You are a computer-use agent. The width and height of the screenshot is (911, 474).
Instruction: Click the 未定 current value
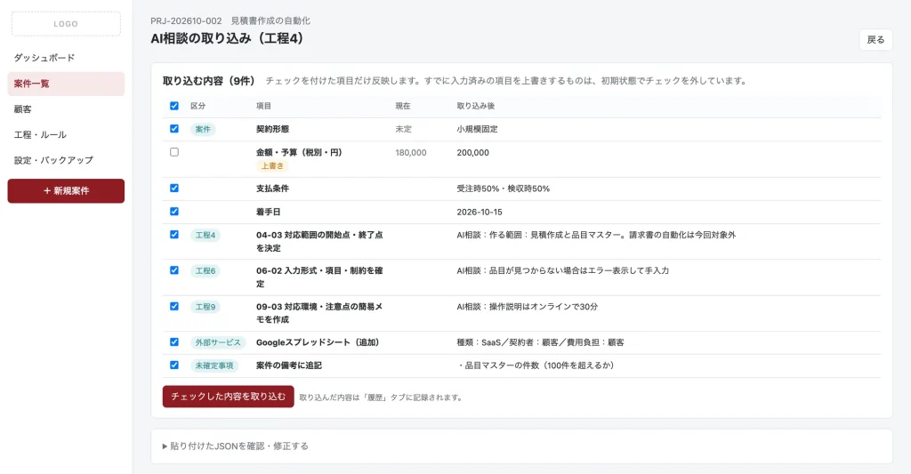403,130
